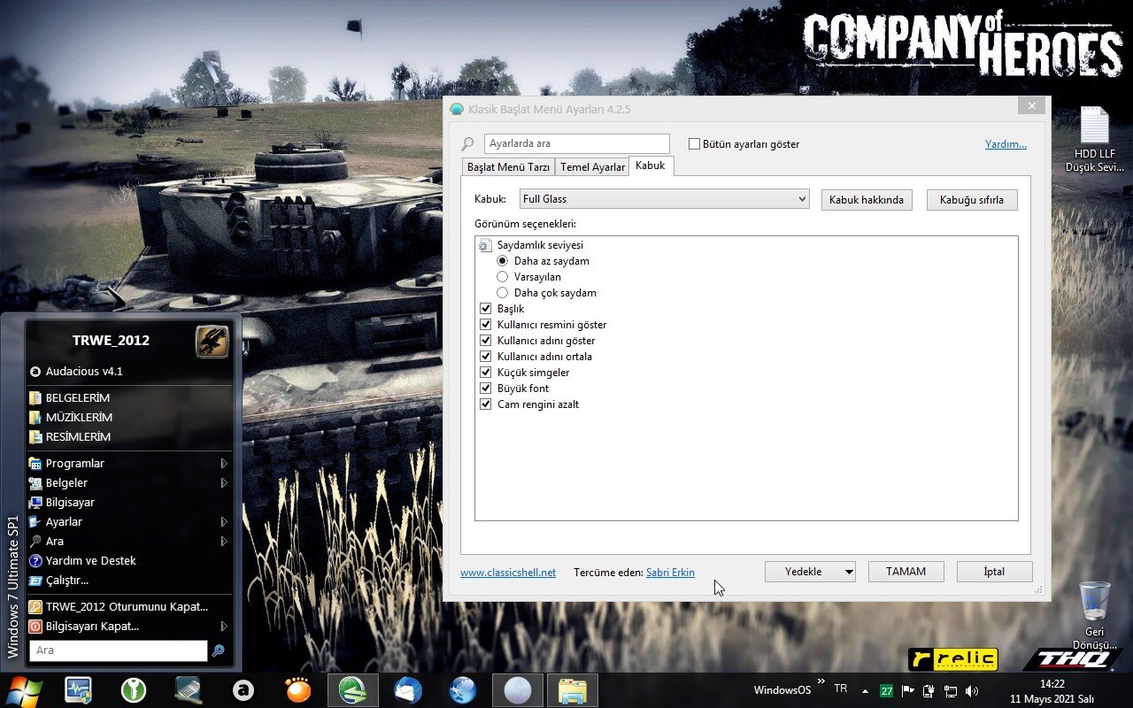Open MÜZİKLERİM folder in Start menu
Viewport: 1133px width, 708px height.
click(129, 417)
